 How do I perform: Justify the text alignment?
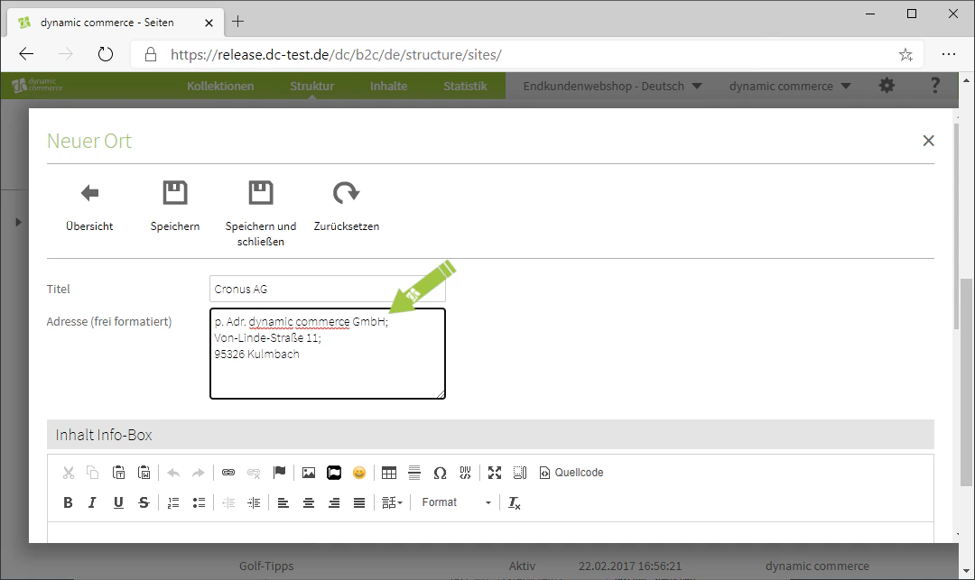(x=359, y=502)
